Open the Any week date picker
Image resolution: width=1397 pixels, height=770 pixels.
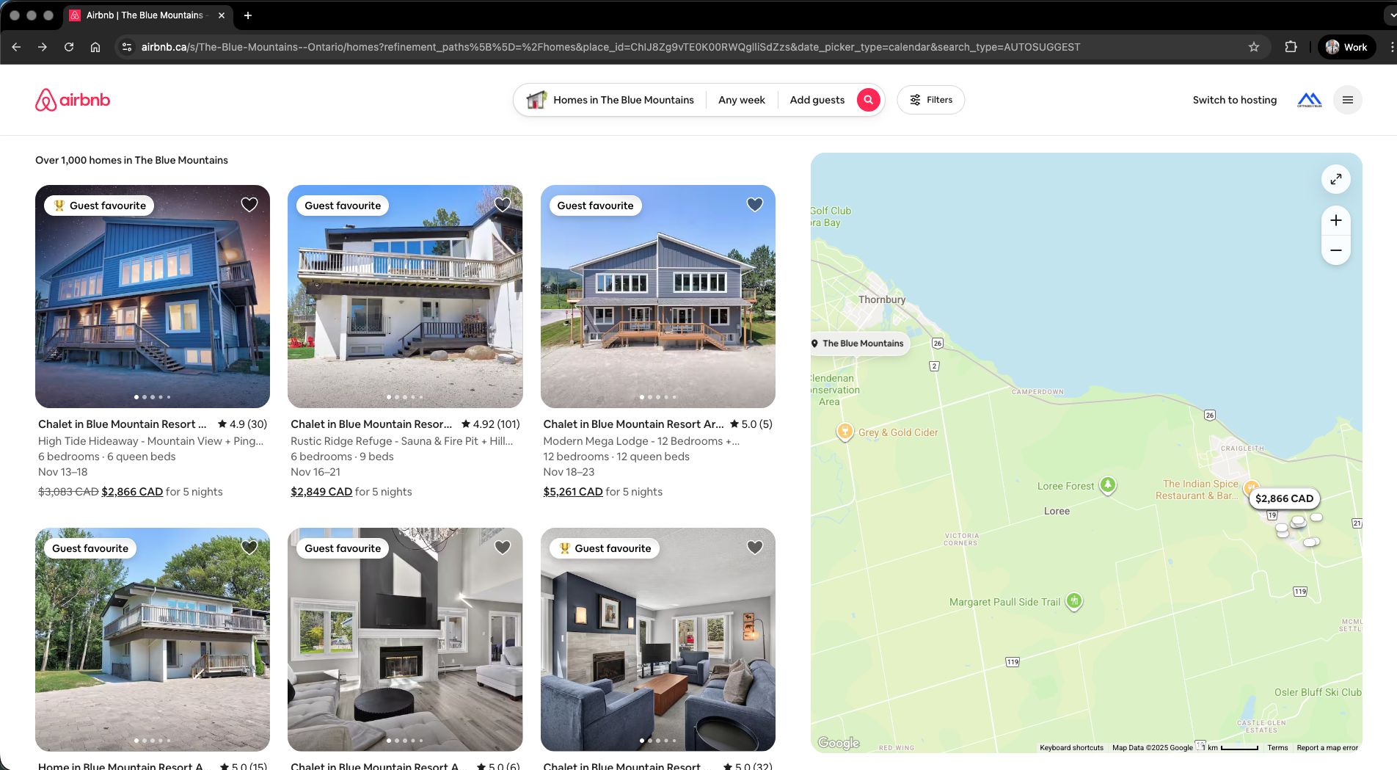pyautogui.click(x=741, y=100)
